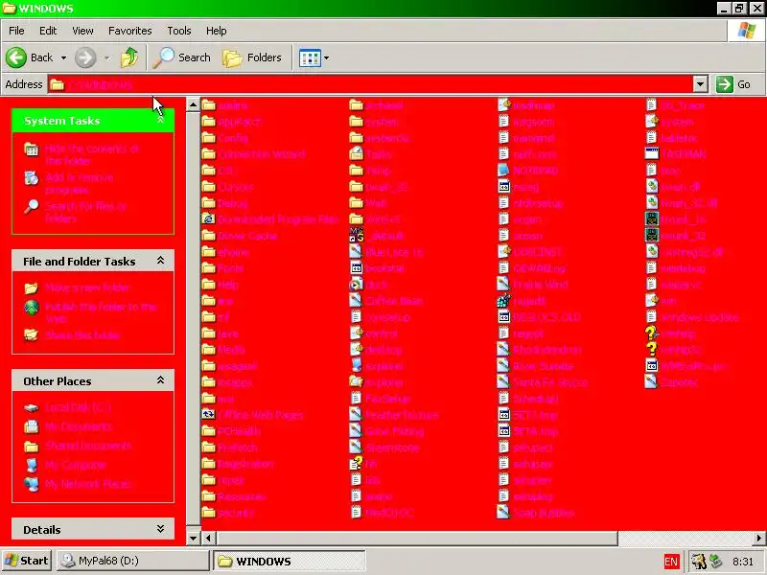
Task: Click the horizontal scrollbar right arrow
Action: (x=759, y=539)
